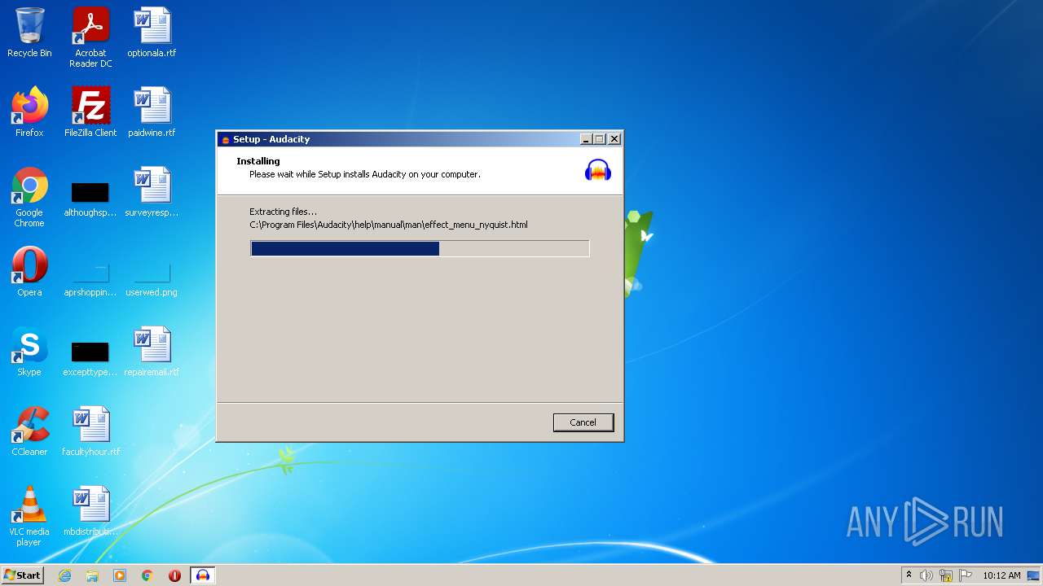This screenshot has height=586, width=1043.
Task: Select the Skype desktop shortcut
Action: (29, 352)
